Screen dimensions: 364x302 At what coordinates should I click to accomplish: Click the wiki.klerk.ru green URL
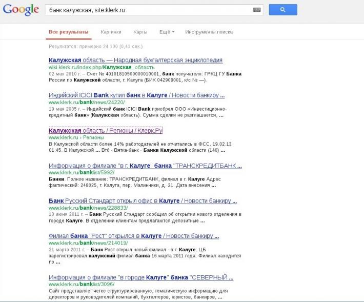[x=102, y=67]
